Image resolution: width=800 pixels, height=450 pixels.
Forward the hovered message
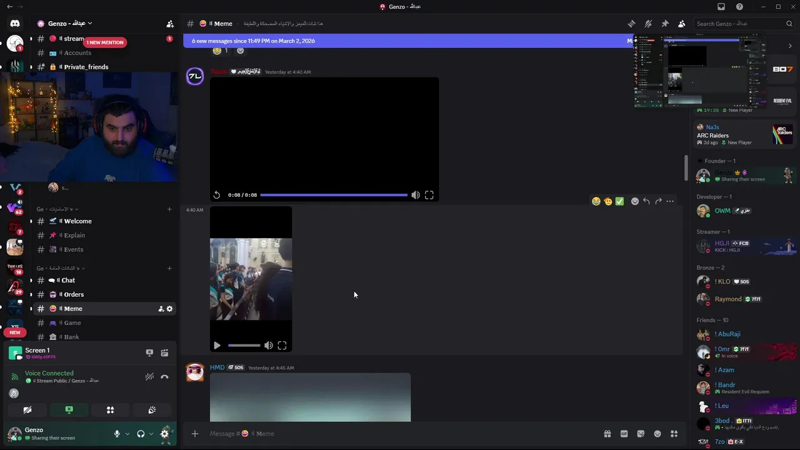click(x=658, y=201)
